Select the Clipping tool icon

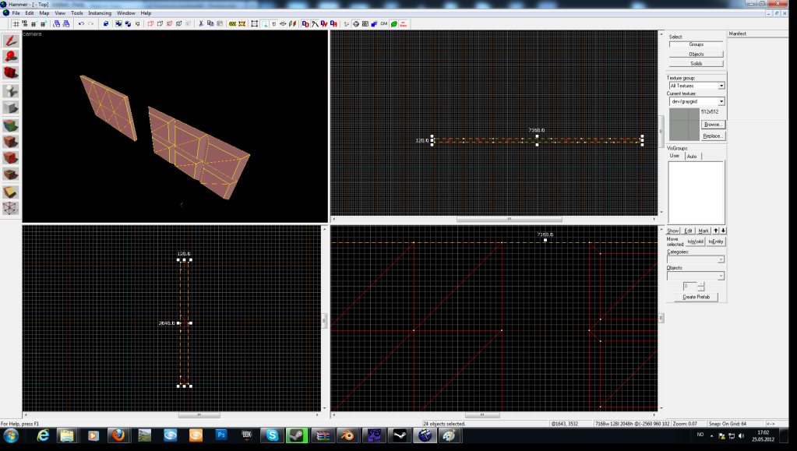[x=11, y=192]
